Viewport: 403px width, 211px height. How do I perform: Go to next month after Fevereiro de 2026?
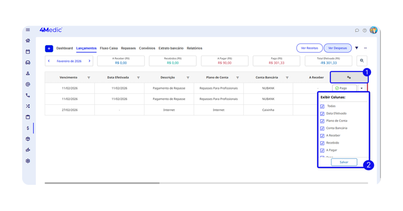[x=89, y=61]
